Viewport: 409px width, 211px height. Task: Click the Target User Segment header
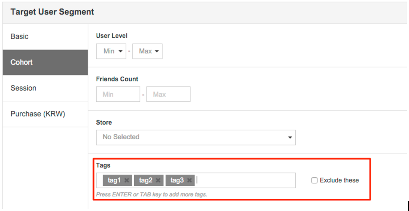pos(52,12)
